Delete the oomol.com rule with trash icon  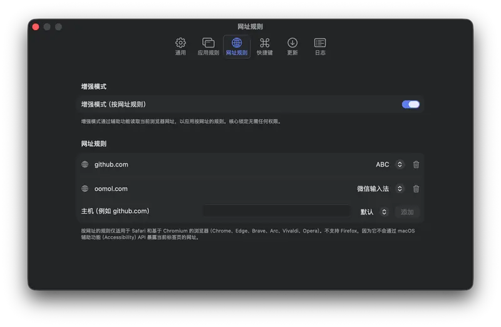(416, 189)
